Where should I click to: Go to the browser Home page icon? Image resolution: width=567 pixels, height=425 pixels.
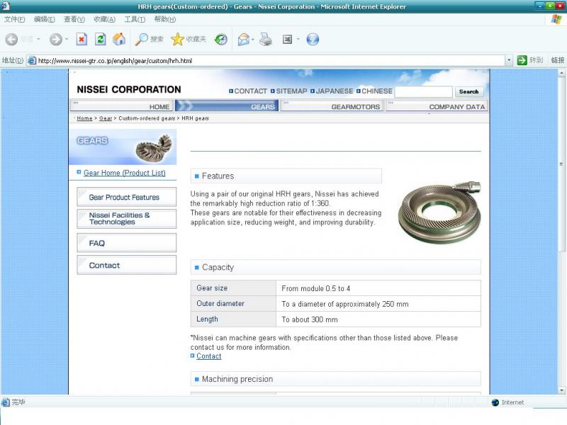(119, 39)
